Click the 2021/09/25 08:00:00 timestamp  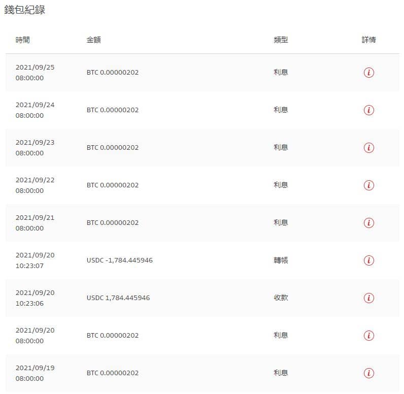click(x=35, y=73)
